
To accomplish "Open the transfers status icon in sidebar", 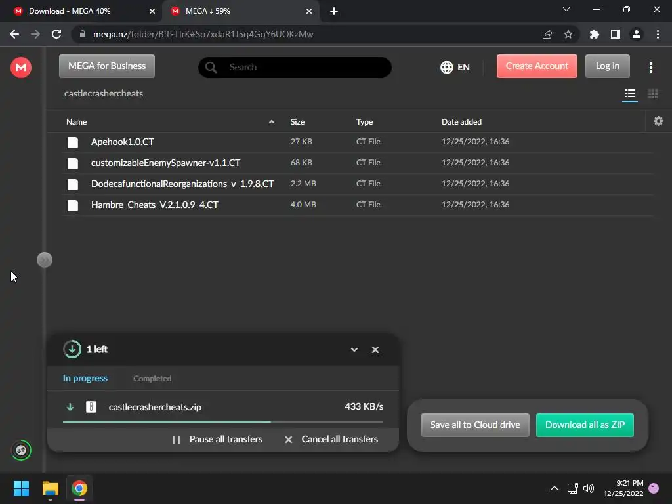I will click(x=21, y=450).
